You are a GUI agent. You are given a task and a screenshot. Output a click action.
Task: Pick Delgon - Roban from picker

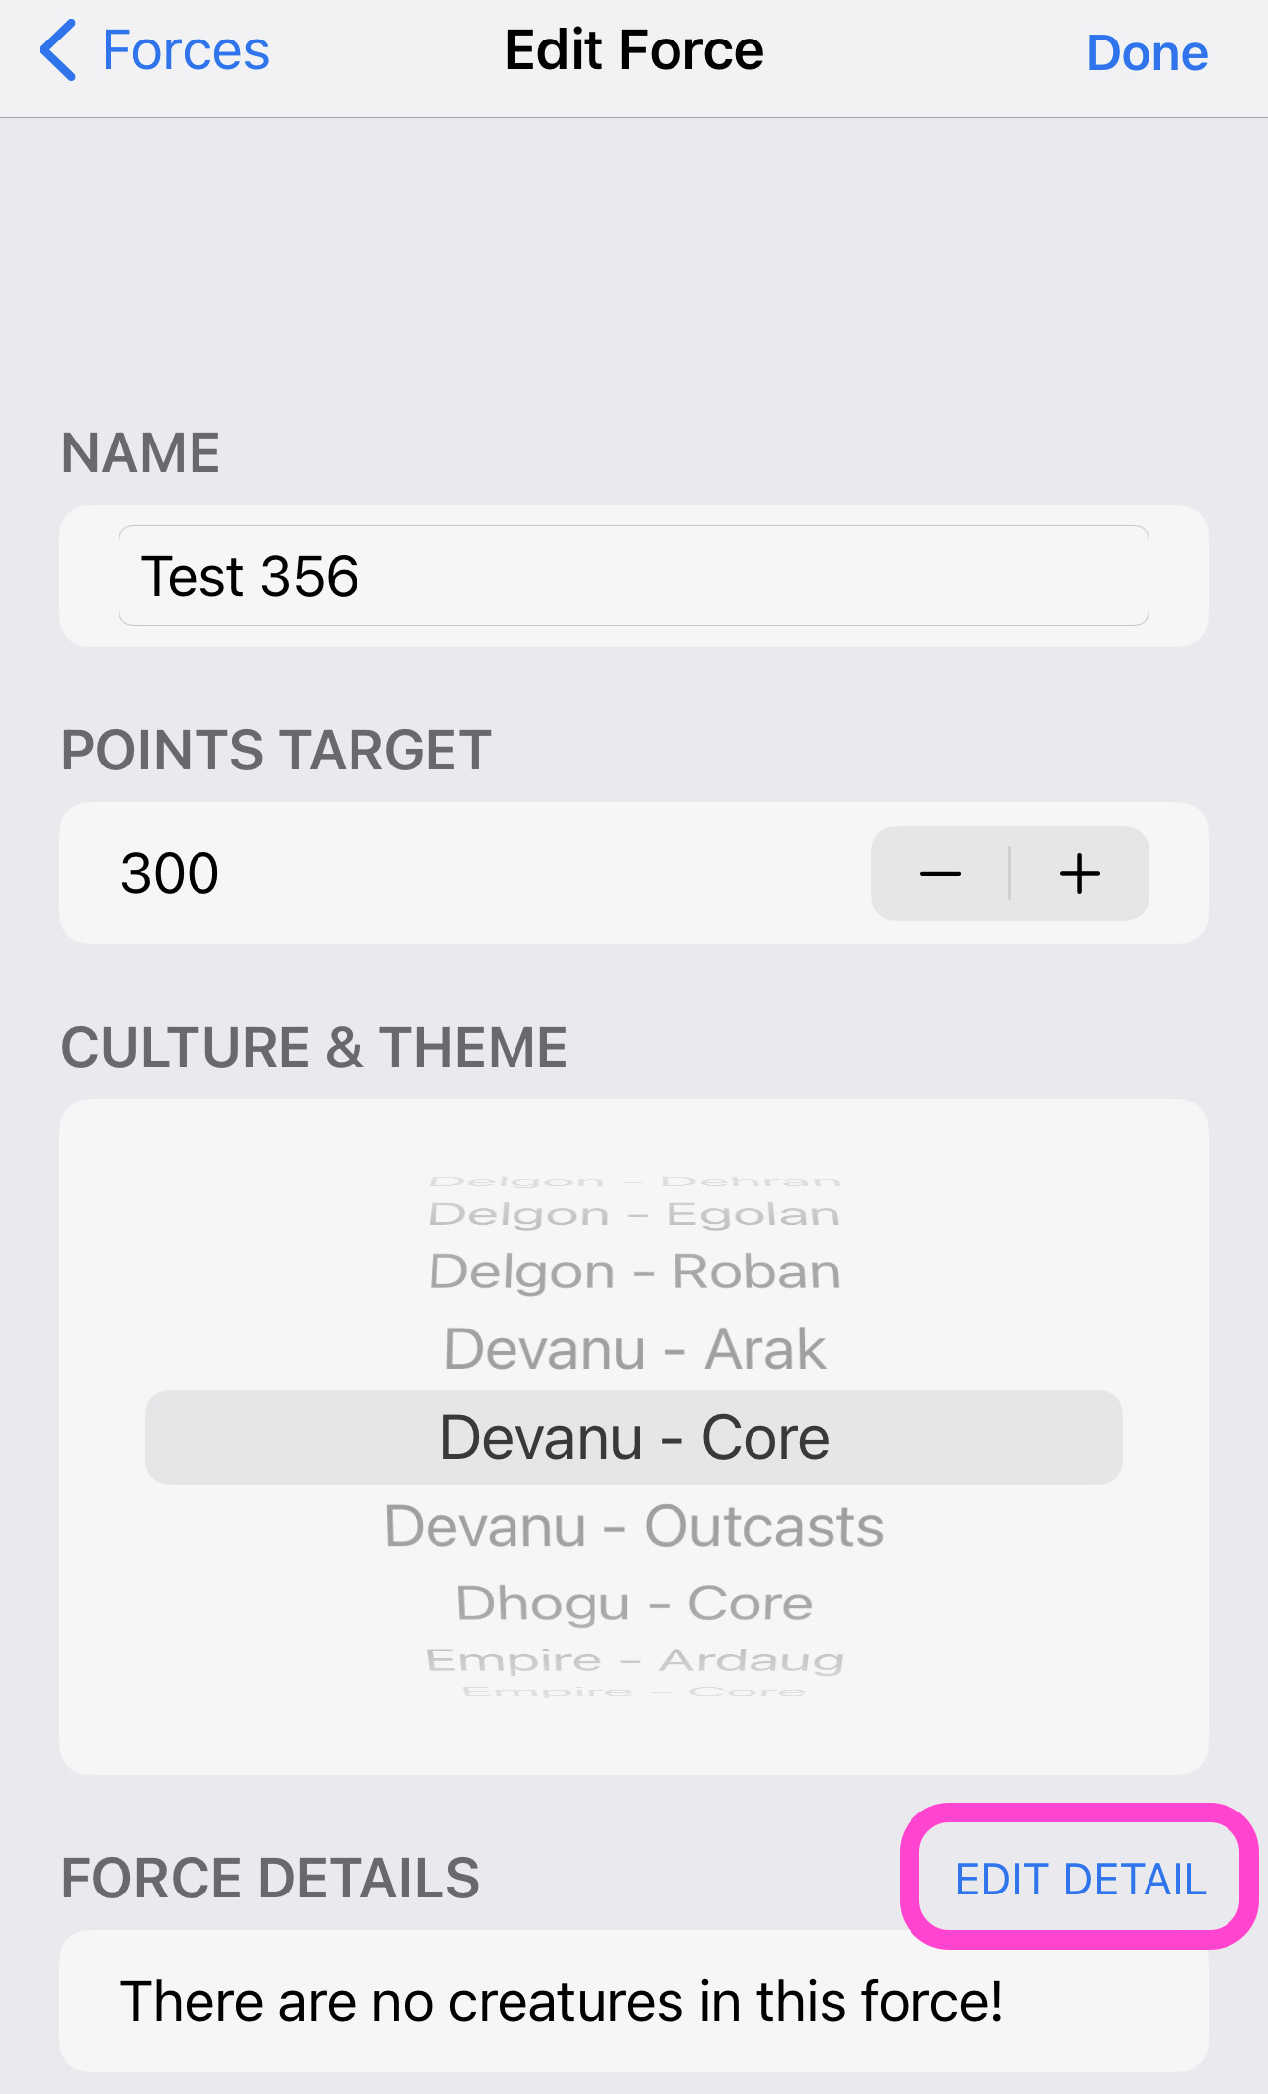click(x=634, y=1271)
